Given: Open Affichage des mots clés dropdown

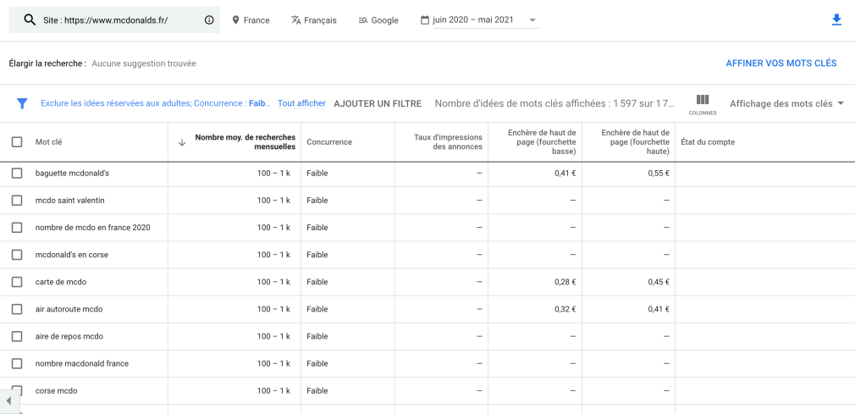Looking at the screenshot, I should (x=786, y=103).
